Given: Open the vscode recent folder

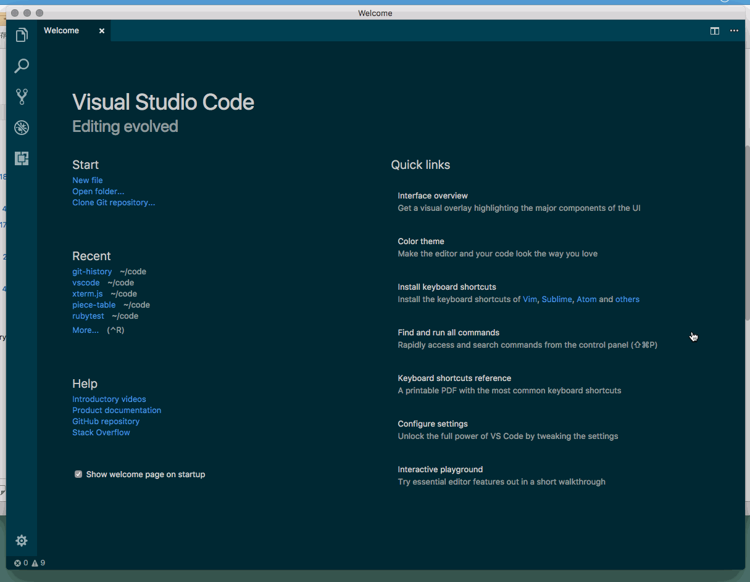Looking at the screenshot, I should (86, 282).
